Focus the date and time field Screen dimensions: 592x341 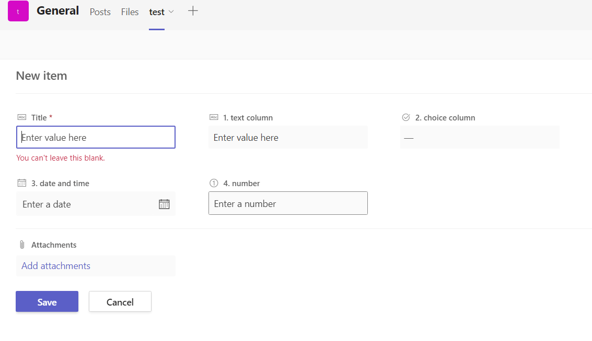point(96,204)
